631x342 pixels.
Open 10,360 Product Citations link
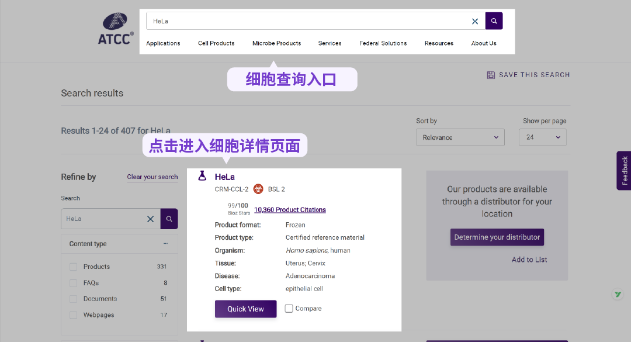click(x=290, y=210)
